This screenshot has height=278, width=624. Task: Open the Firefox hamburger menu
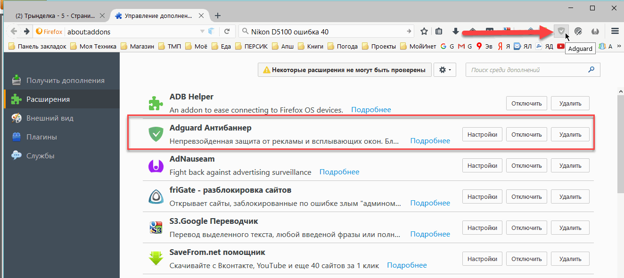point(615,31)
